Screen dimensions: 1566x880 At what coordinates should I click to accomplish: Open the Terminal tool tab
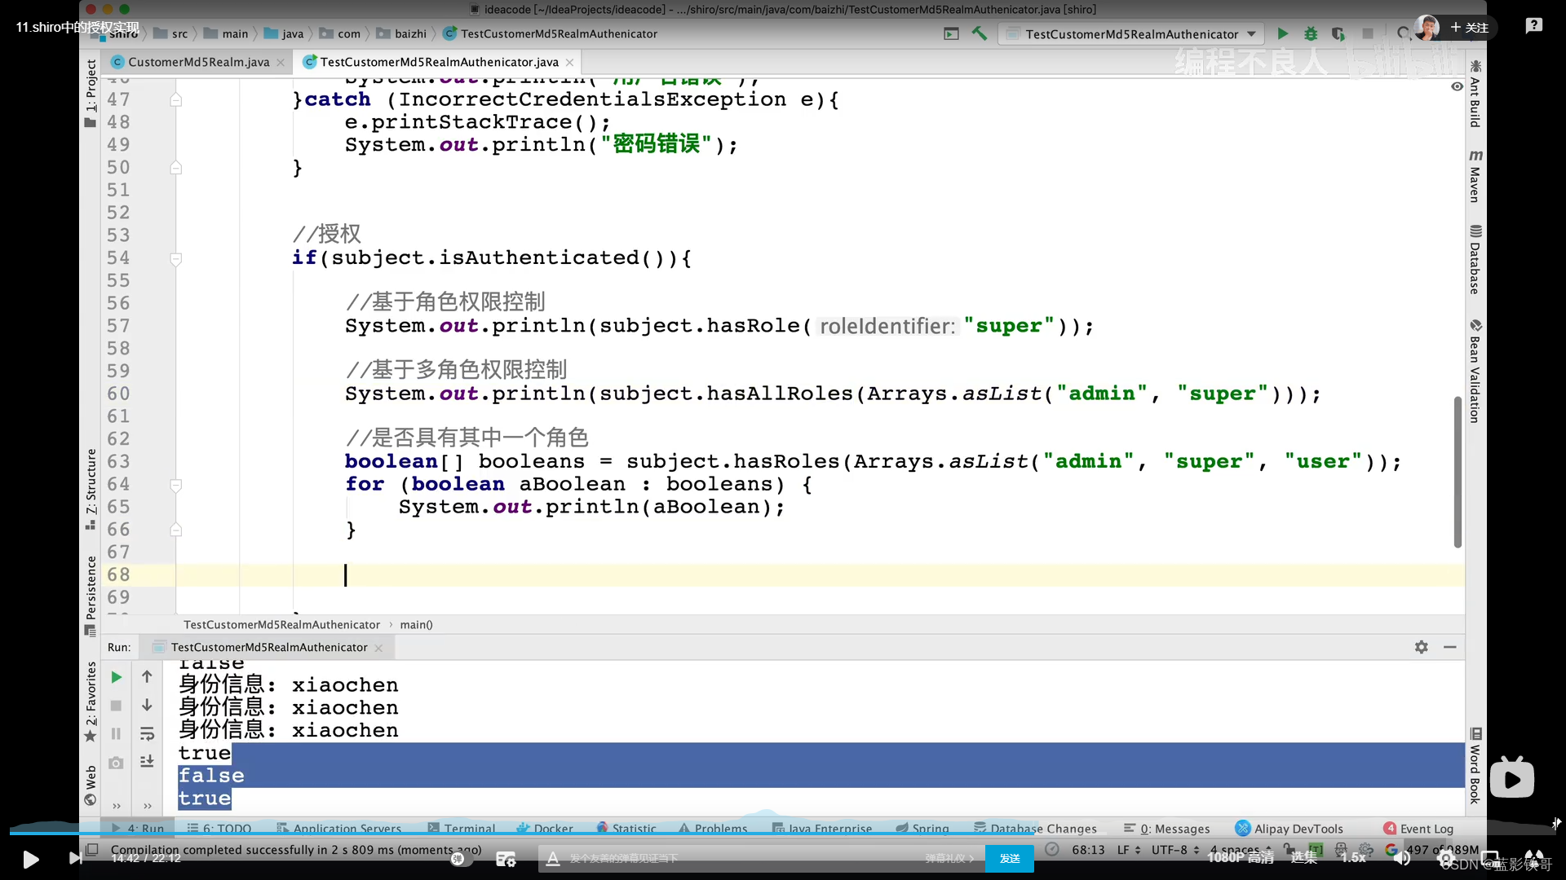pyautogui.click(x=462, y=829)
